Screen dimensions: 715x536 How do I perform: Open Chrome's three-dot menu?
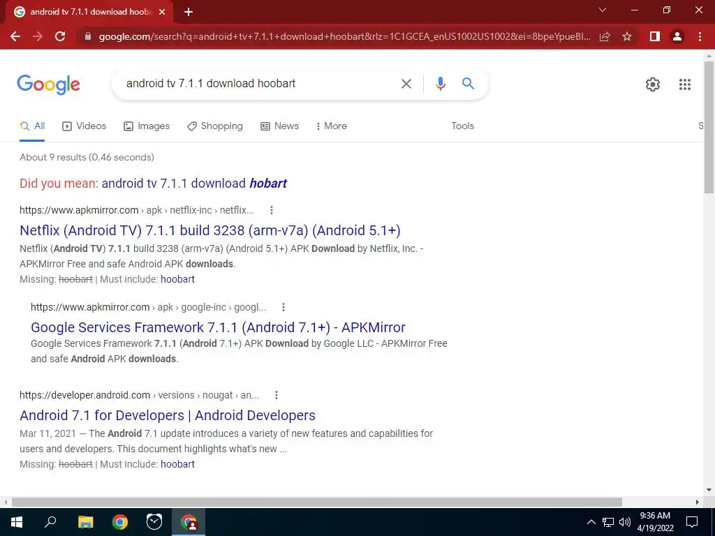point(700,36)
